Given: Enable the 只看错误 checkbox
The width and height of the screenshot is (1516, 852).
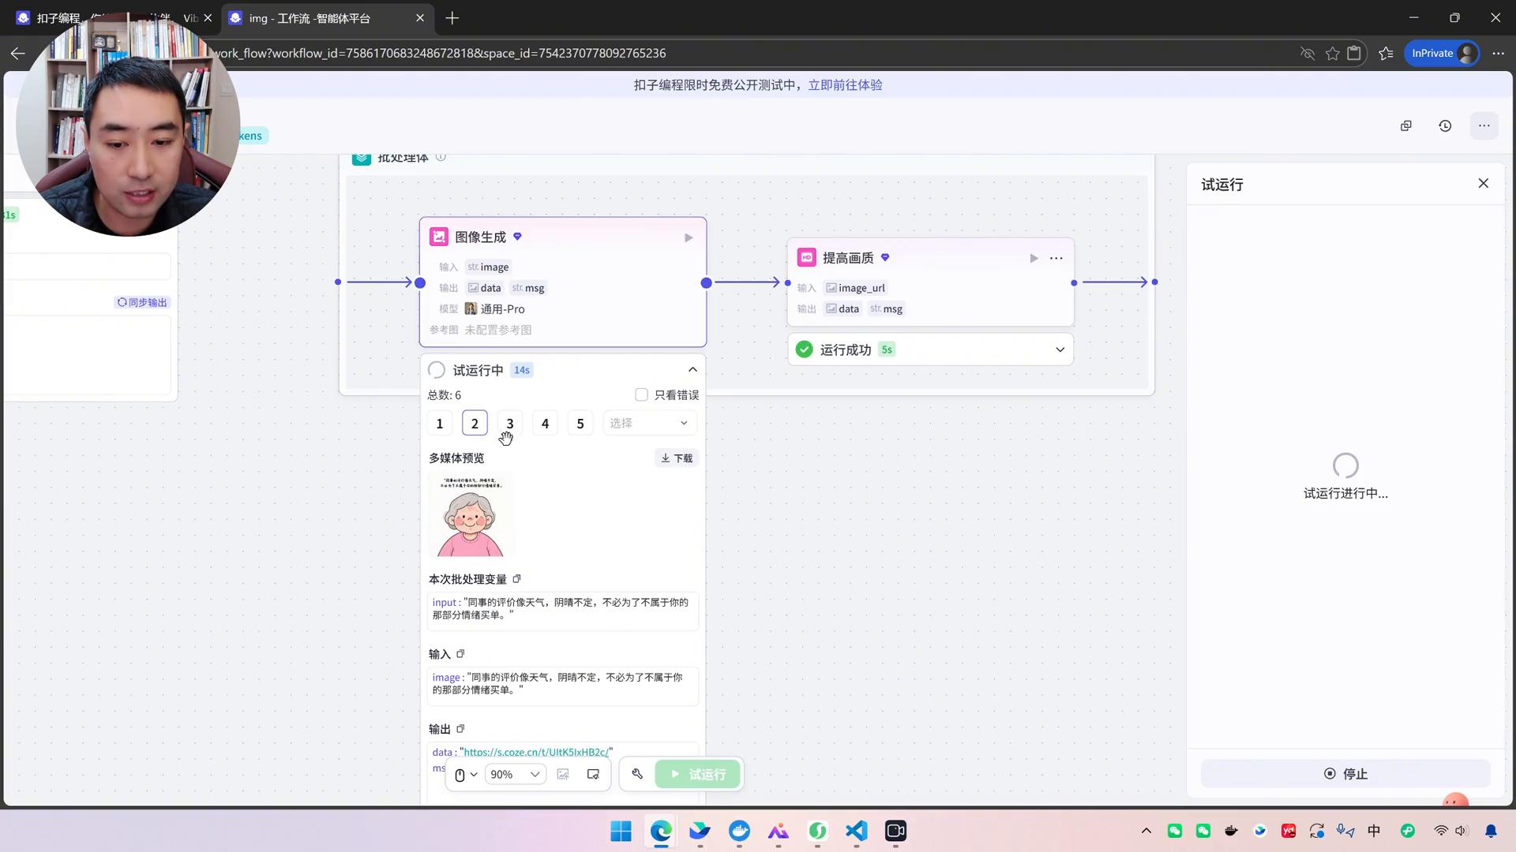Looking at the screenshot, I should pyautogui.click(x=641, y=394).
